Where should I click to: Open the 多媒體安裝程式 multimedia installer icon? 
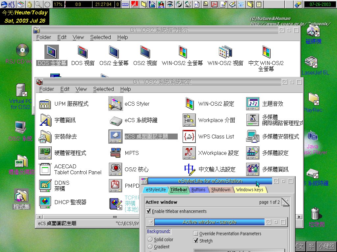252,136
